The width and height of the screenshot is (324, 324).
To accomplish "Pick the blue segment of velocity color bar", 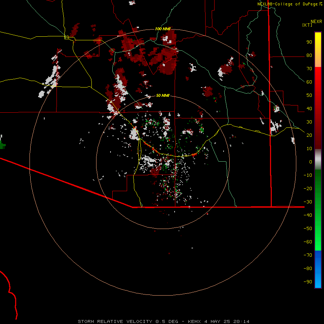I will tap(318, 269).
